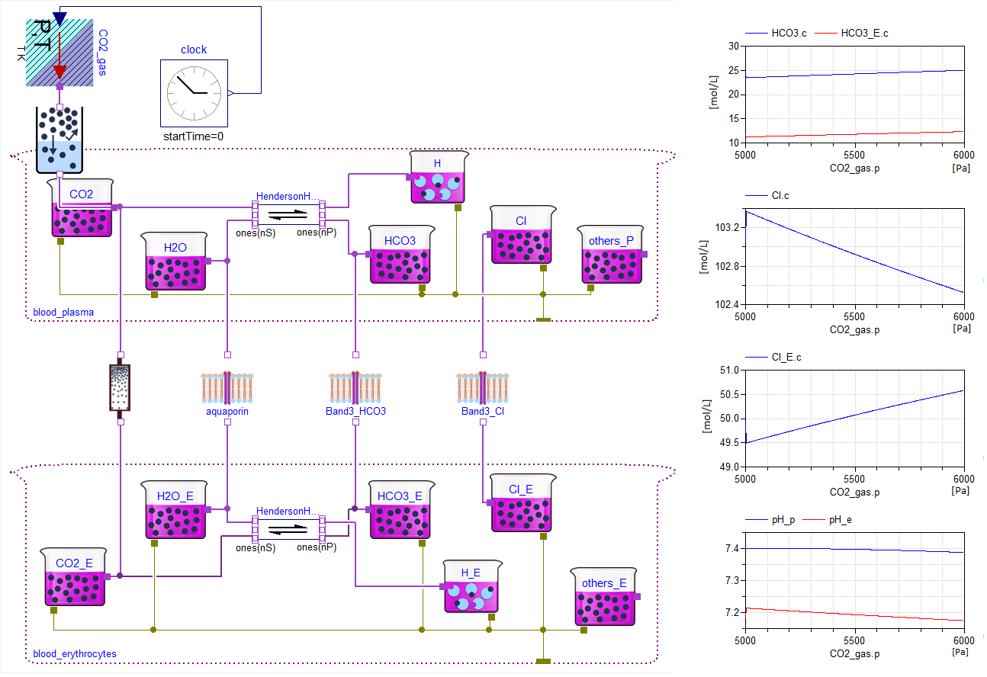Viewport: 987px width, 677px height.
Task: Click the pH_p legend label
Action: click(778, 519)
